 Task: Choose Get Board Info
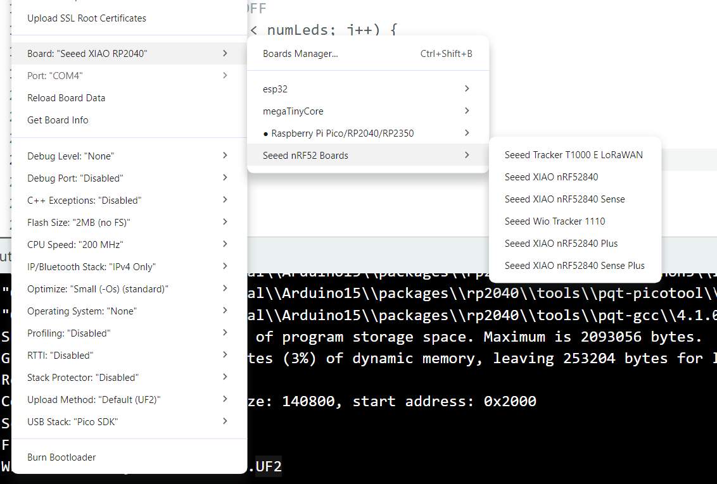point(129,120)
